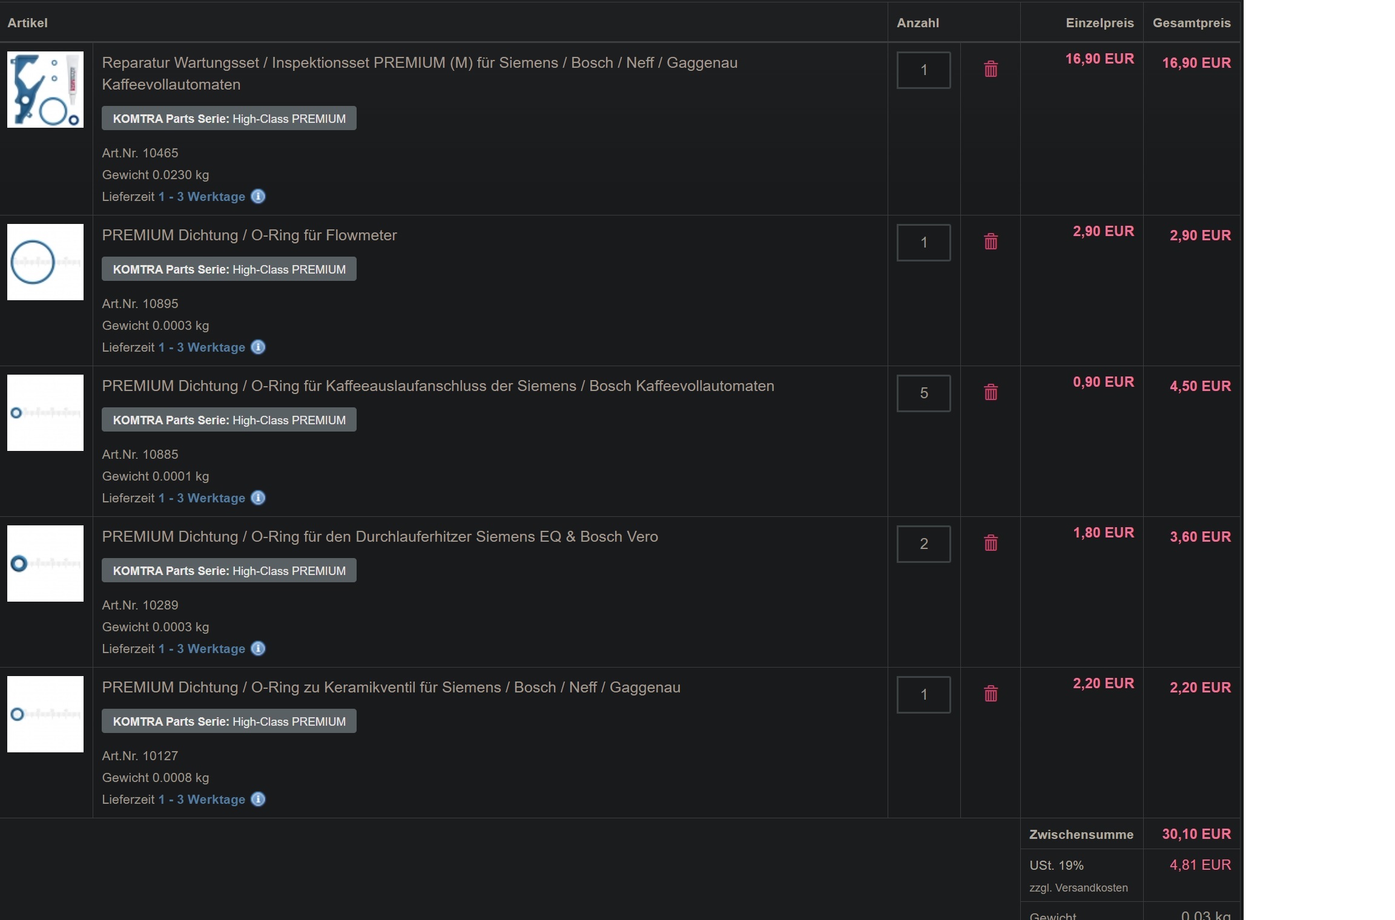Click the zzgl. Versandkosten text
The height and width of the screenshot is (920, 1395).
coord(1078,888)
